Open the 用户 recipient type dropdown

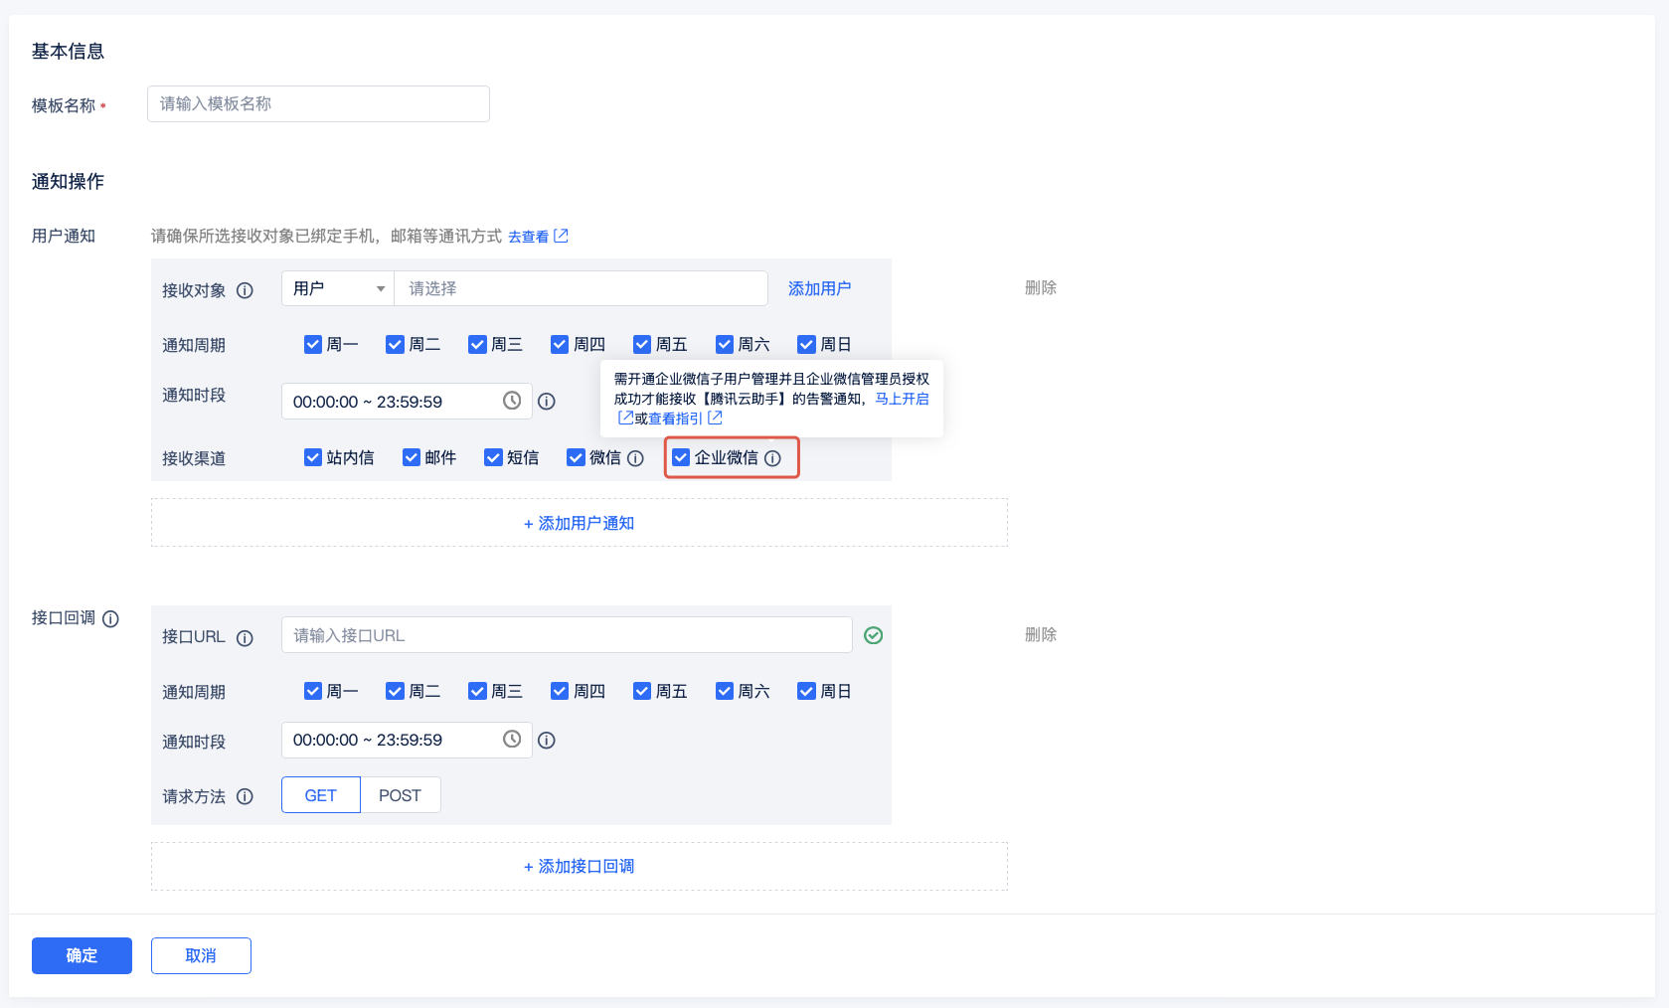(x=338, y=288)
